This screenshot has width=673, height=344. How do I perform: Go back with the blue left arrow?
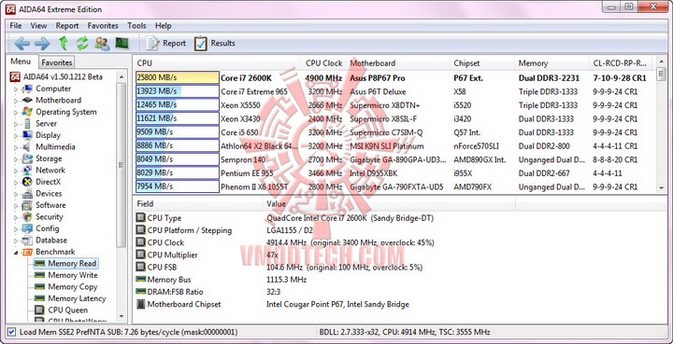point(21,43)
